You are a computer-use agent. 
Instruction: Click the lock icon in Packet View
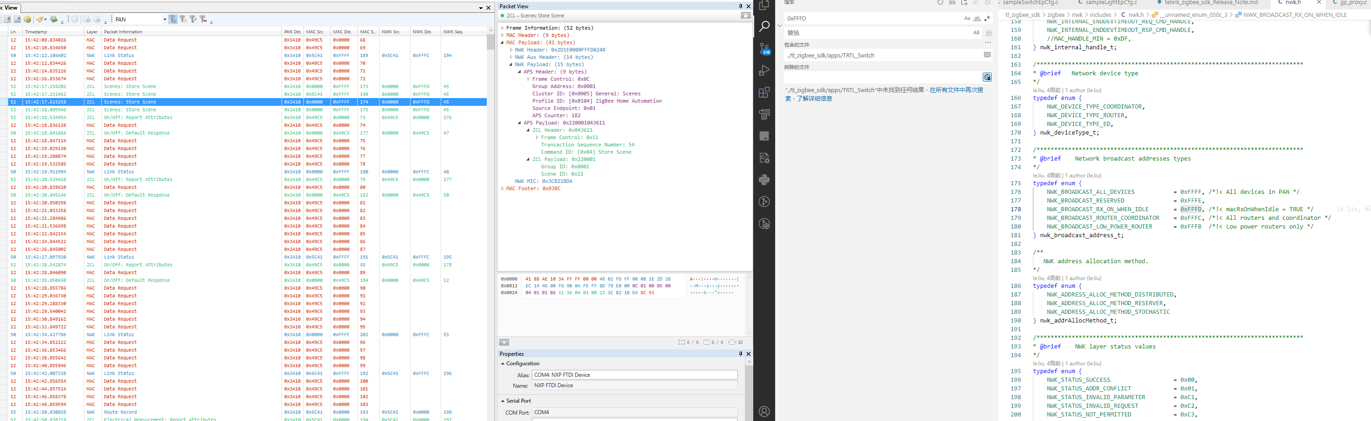(745, 16)
